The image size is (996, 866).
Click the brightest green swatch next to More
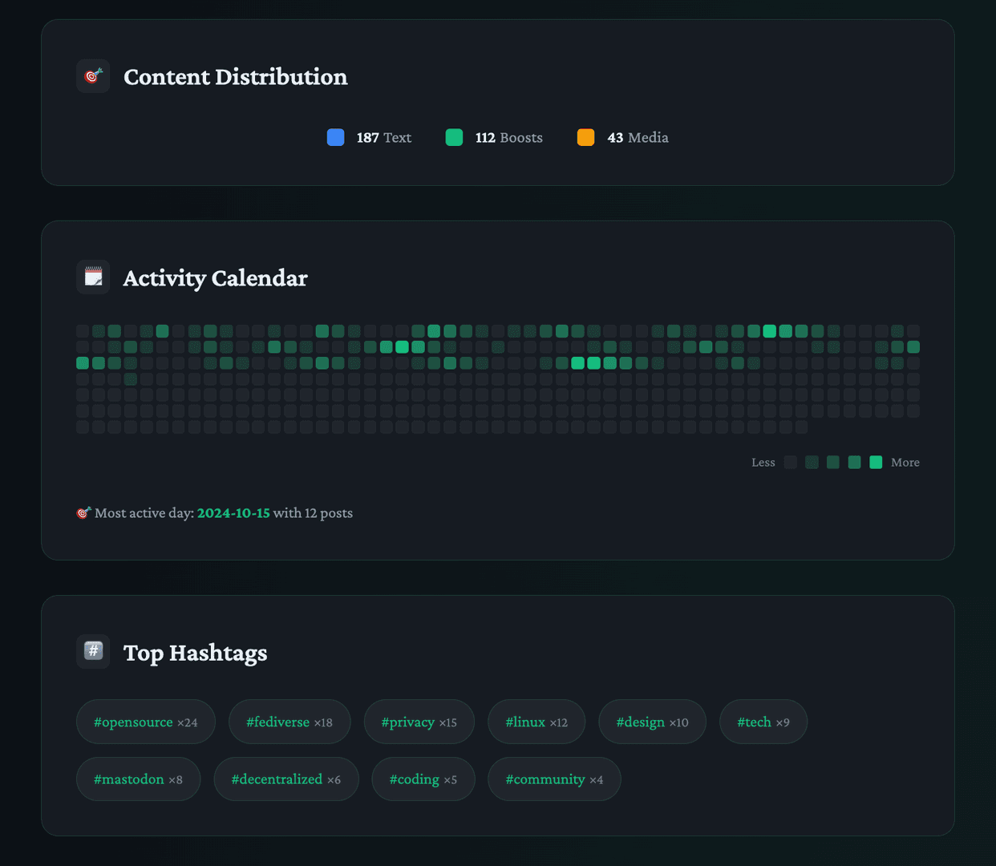pyautogui.click(x=876, y=462)
